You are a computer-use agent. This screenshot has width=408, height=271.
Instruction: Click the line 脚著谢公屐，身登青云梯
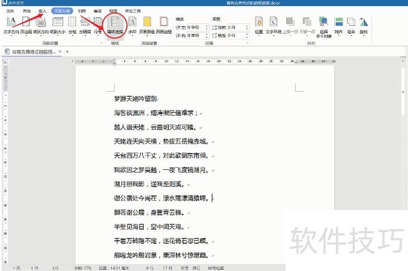150,212
